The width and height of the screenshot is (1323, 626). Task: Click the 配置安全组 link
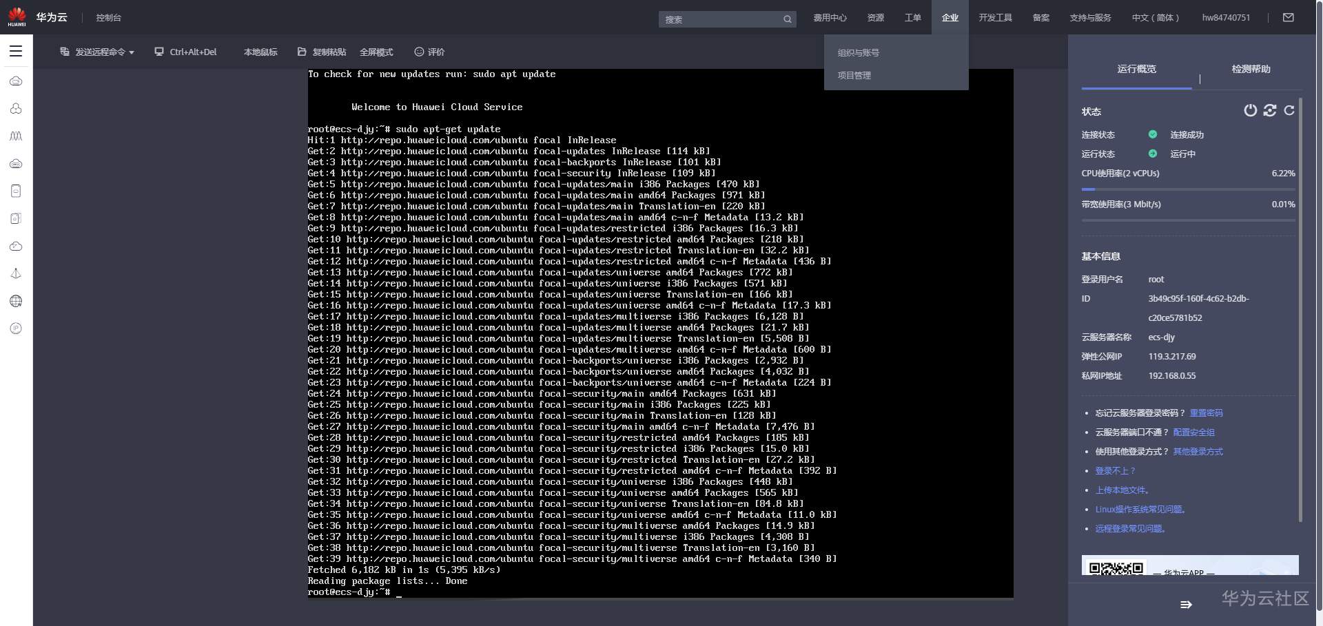click(1193, 432)
